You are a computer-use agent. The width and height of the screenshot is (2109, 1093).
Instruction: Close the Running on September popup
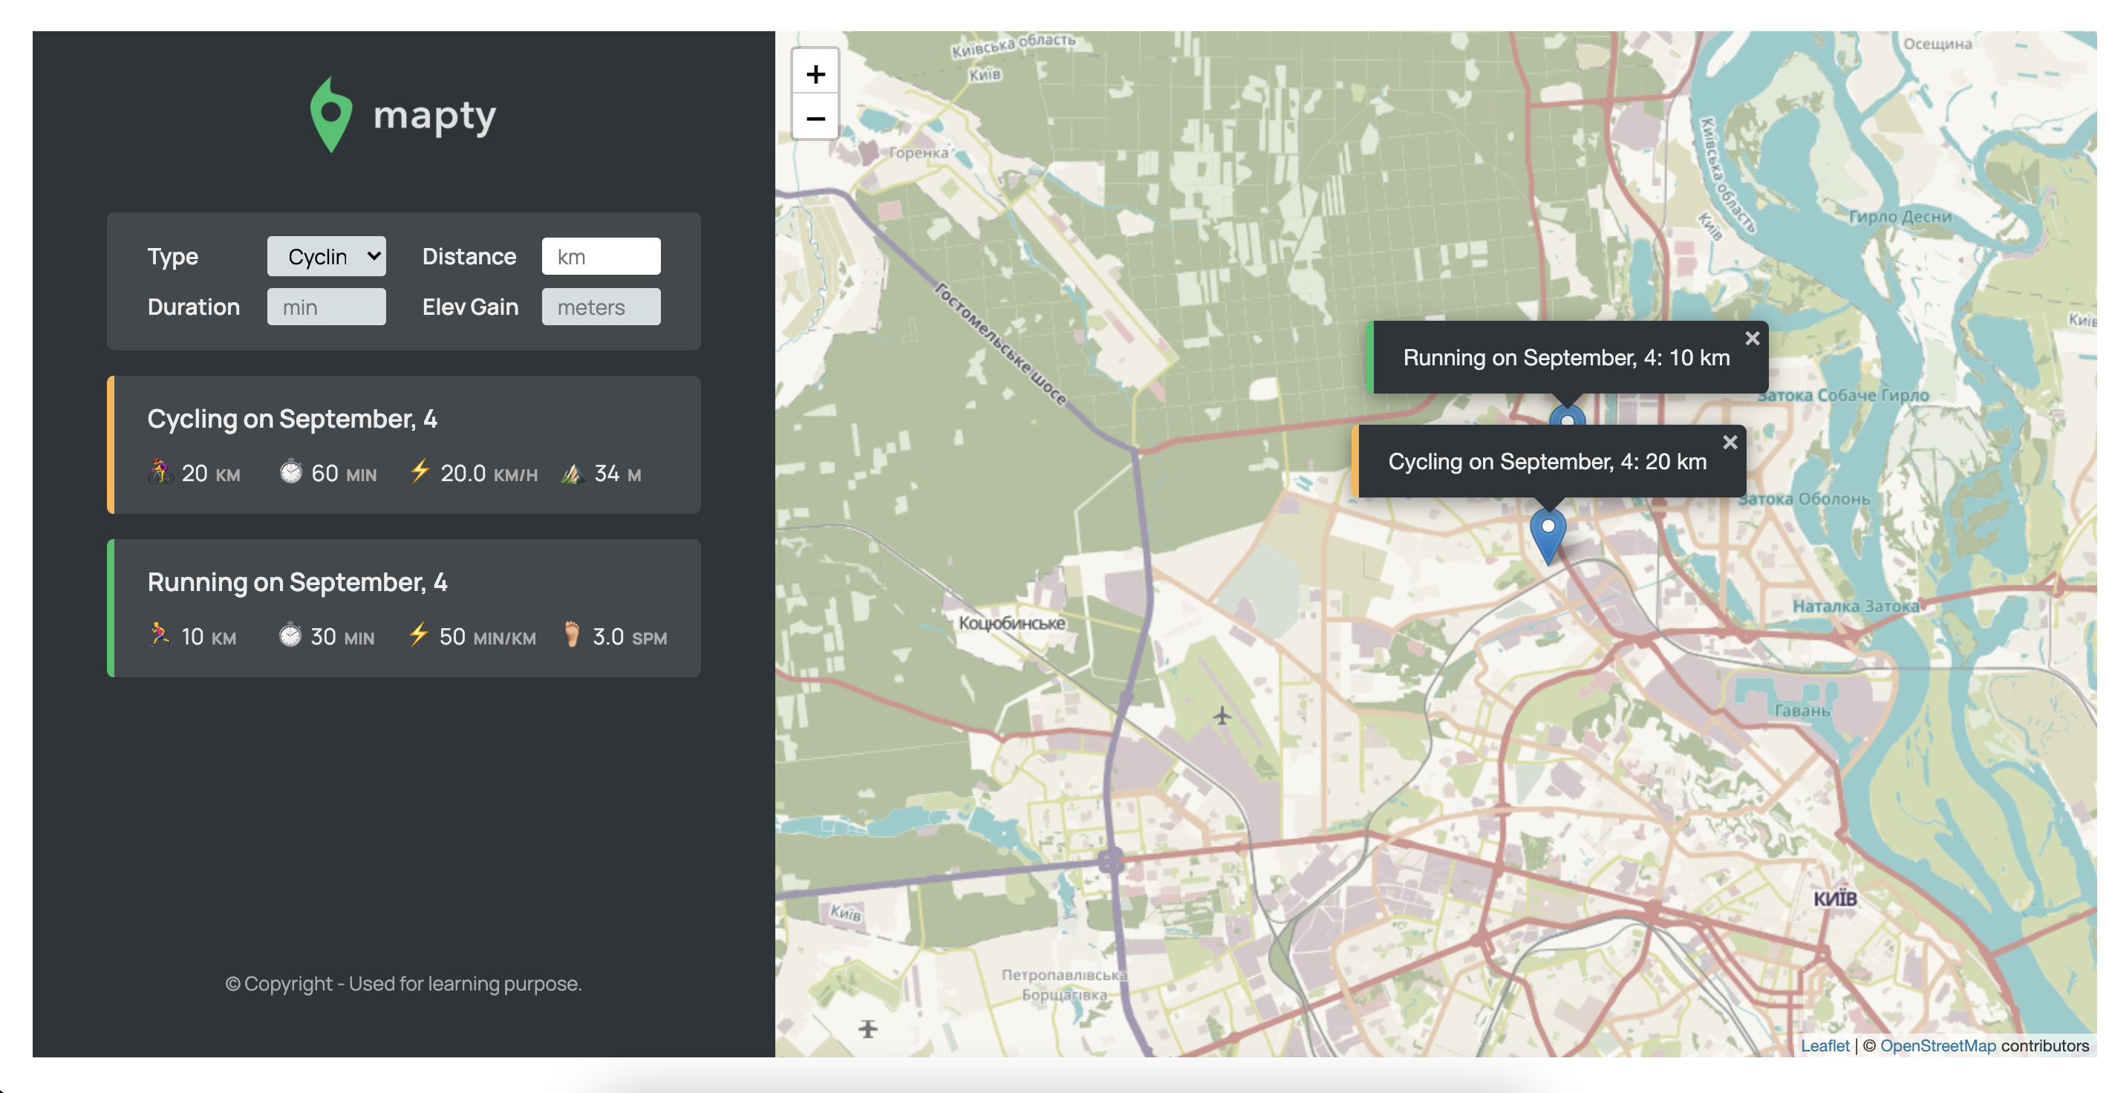(1752, 338)
